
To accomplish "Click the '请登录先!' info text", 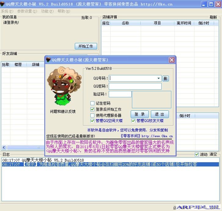I will click(11, 23).
